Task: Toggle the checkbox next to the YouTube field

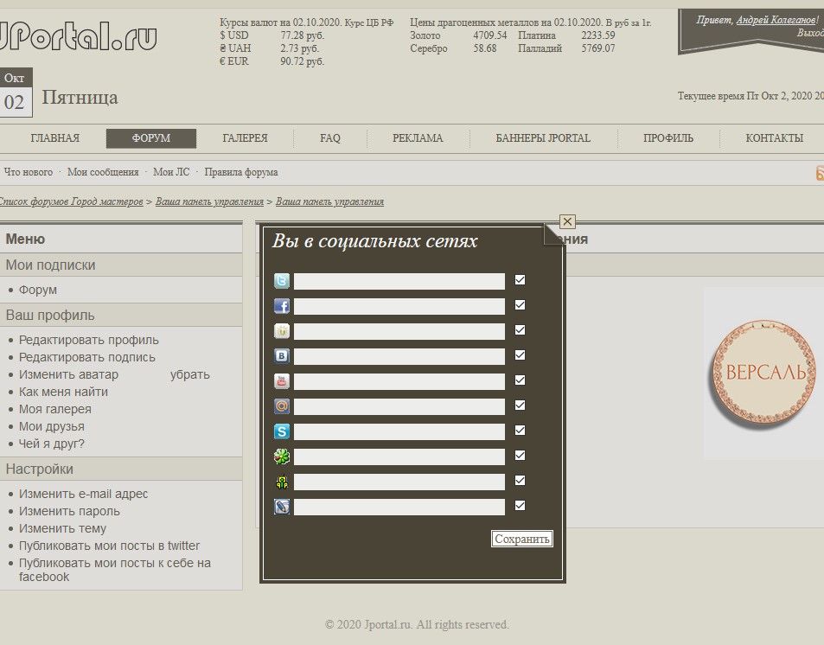Action: click(x=520, y=380)
